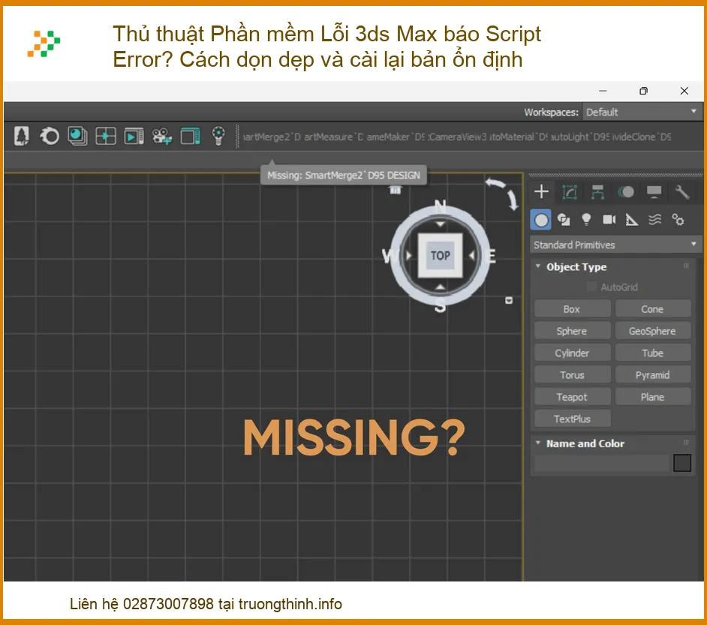Click the missing CameraView3 toolbar entry
707x625 pixels.
click(457, 137)
